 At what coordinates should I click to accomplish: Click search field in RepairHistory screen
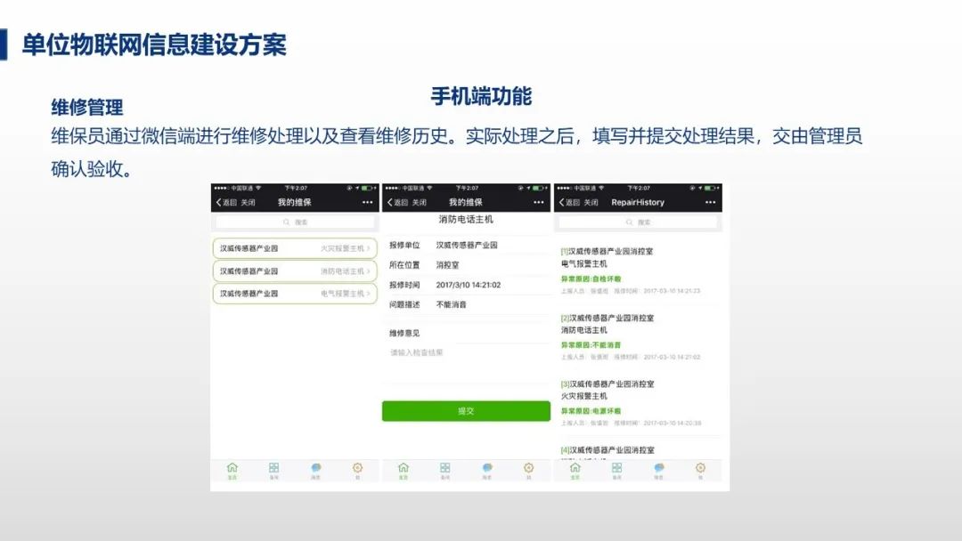(x=638, y=222)
